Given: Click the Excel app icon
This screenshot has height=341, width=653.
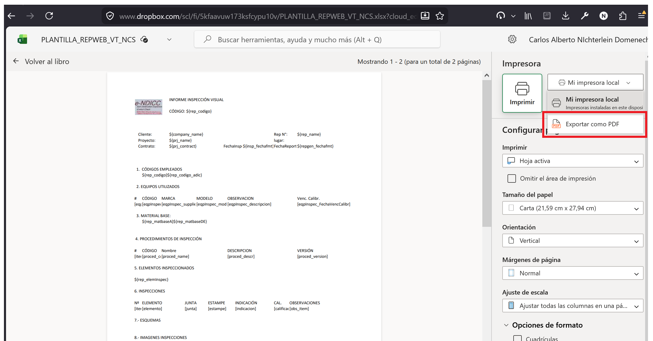Looking at the screenshot, I should pyautogui.click(x=22, y=39).
